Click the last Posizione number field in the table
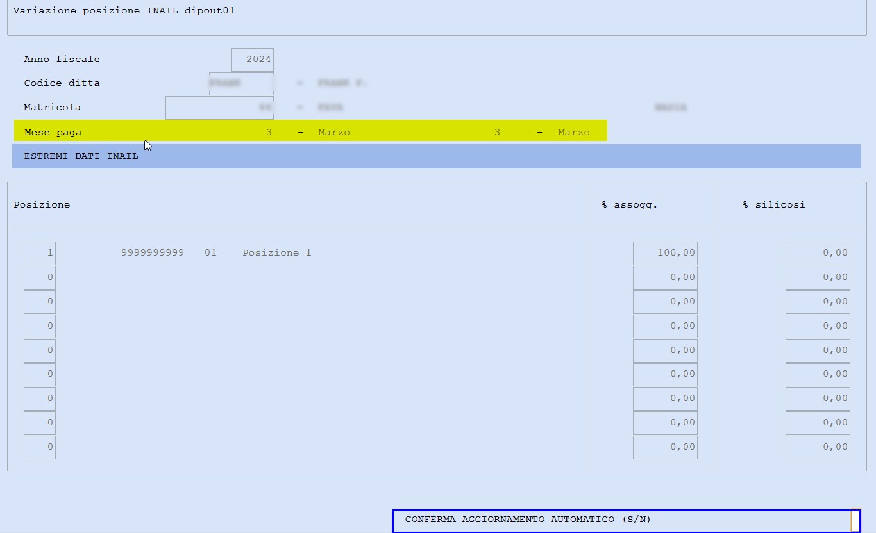Viewport: 876px width, 533px height. pos(40,447)
